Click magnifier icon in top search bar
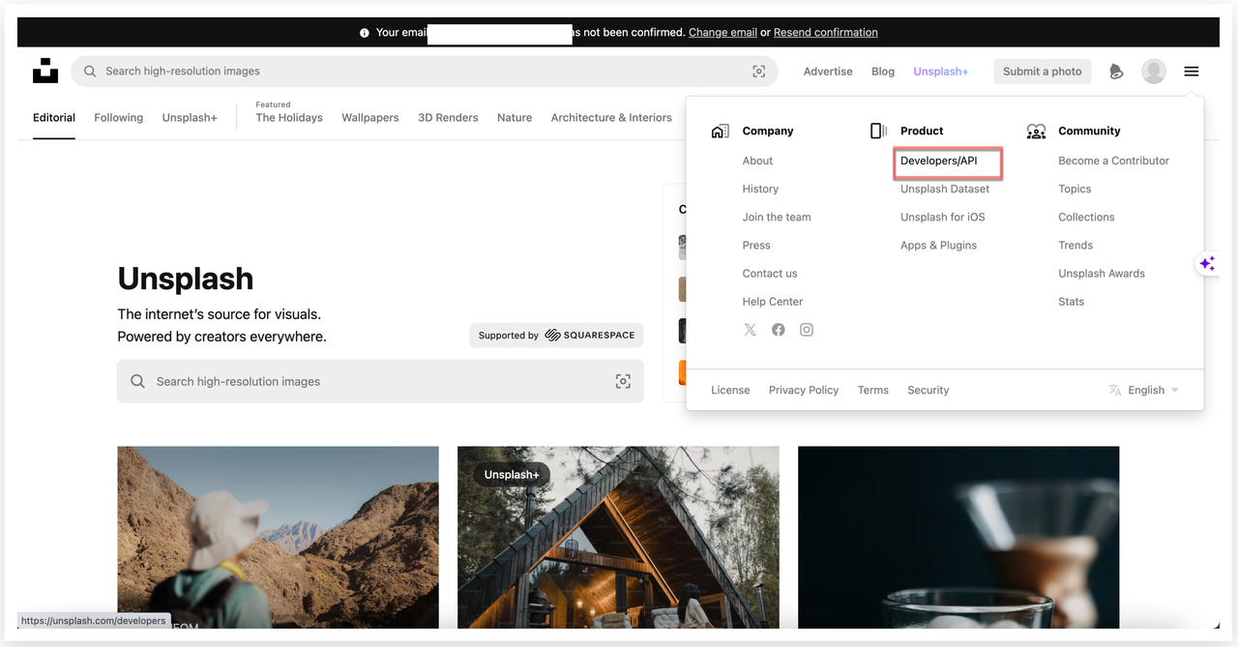 tap(90, 72)
